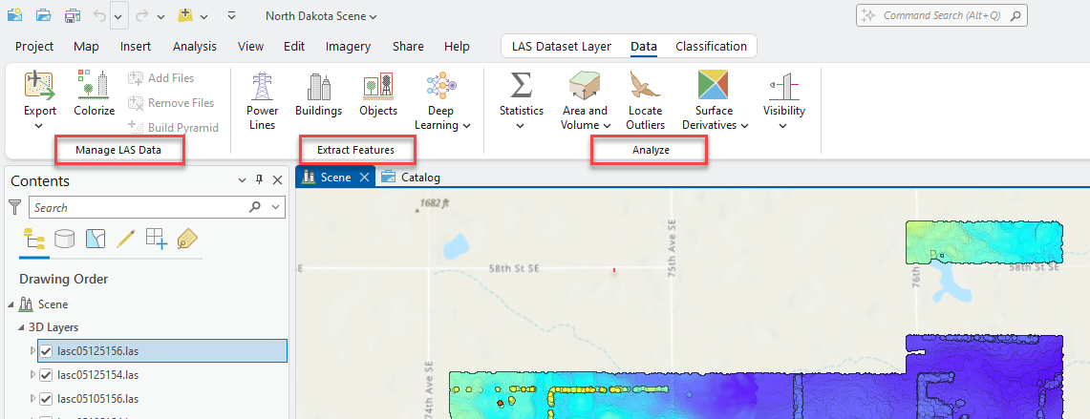Open the Analysis ribbon tab
This screenshot has height=419, width=1090.
click(194, 46)
